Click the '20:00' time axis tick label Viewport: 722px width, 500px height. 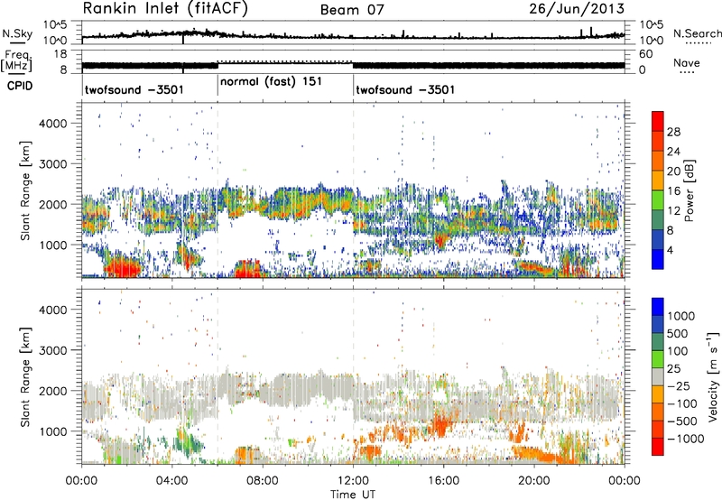[x=534, y=481]
